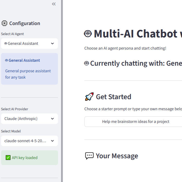Open the Select AI Agent dropdown
Image resolution: width=182 pixels, height=182 pixels.
[x=29, y=44]
